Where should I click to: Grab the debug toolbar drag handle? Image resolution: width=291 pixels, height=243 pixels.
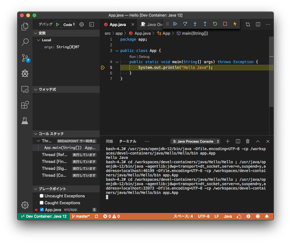tap(168, 24)
